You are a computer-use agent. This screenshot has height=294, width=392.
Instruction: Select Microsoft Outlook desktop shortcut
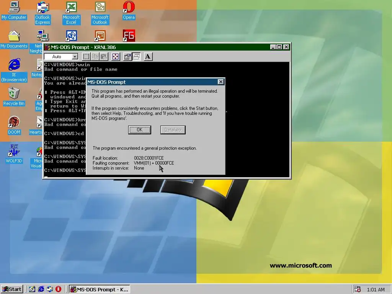(x=100, y=13)
